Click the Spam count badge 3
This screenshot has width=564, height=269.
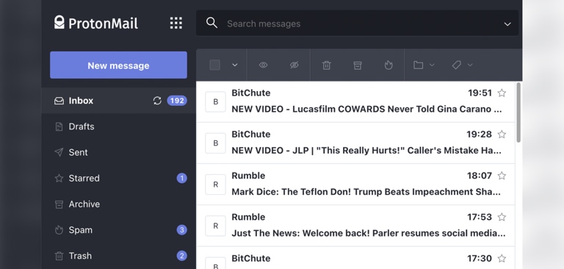click(x=181, y=230)
